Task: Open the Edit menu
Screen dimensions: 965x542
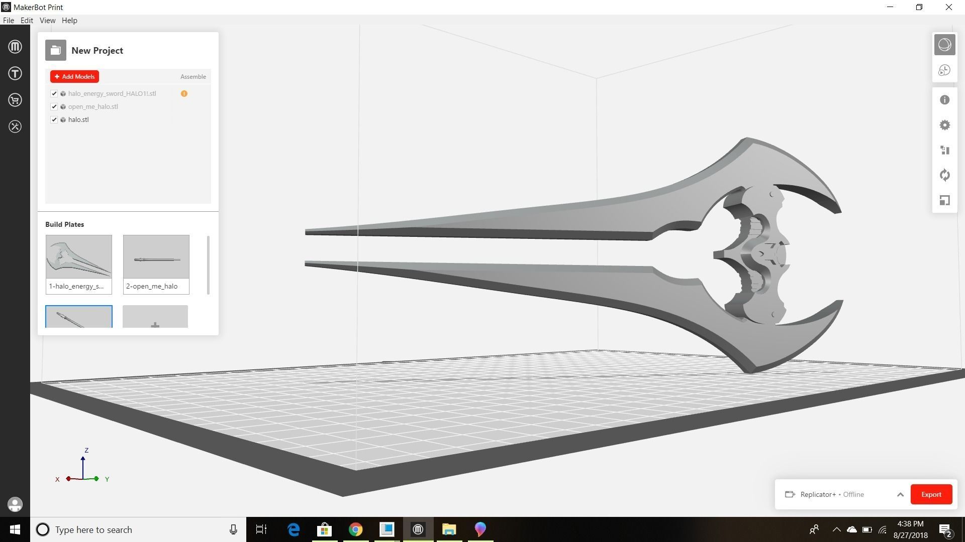Action: [x=27, y=21]
